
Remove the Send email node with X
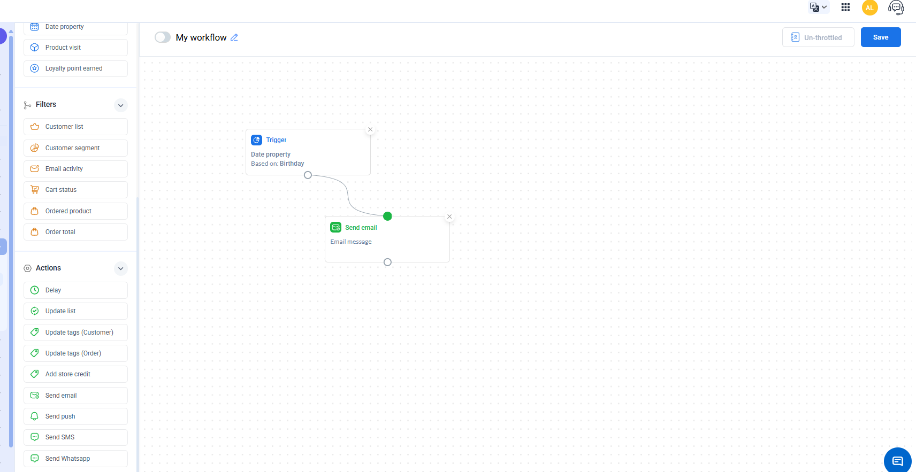click(449, 216)
